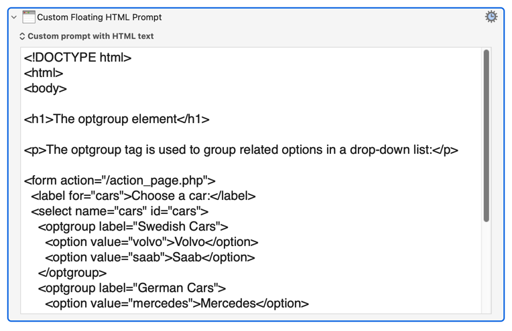Click the <html> line in the editor
The image size is (512, 331).
point(44,73)
